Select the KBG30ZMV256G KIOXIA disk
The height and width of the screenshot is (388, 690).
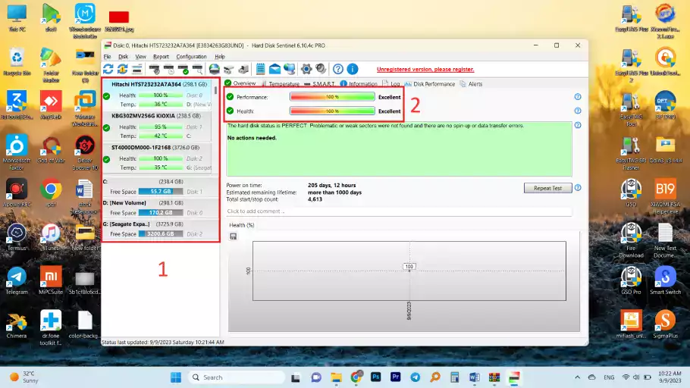point(154,116)
